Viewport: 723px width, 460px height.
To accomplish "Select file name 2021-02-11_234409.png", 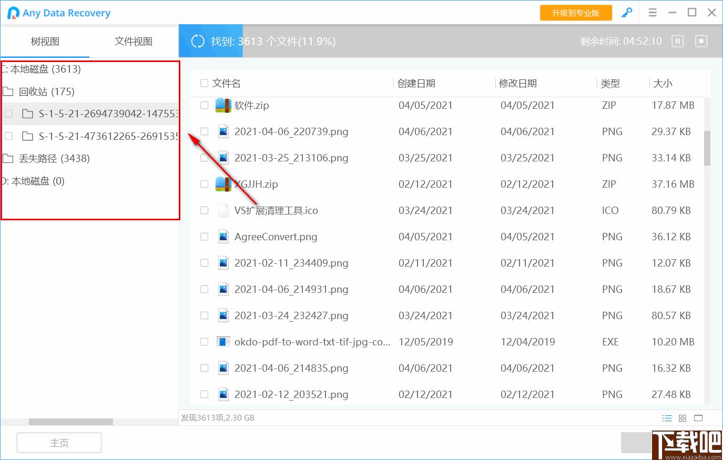I will coord(291,263).
